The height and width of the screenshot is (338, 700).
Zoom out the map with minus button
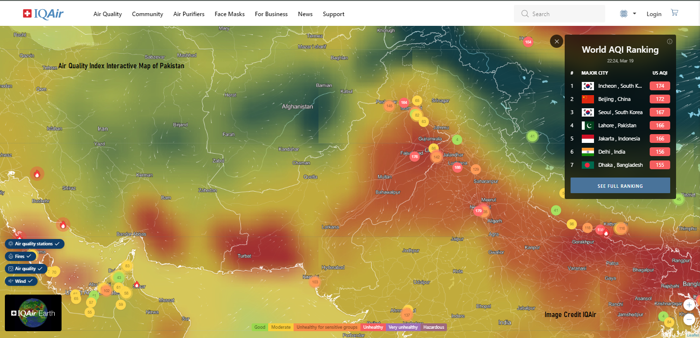click(689, 320)
